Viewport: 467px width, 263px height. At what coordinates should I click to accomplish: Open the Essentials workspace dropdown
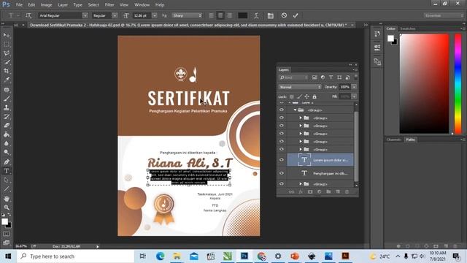[x=444, y=15]
